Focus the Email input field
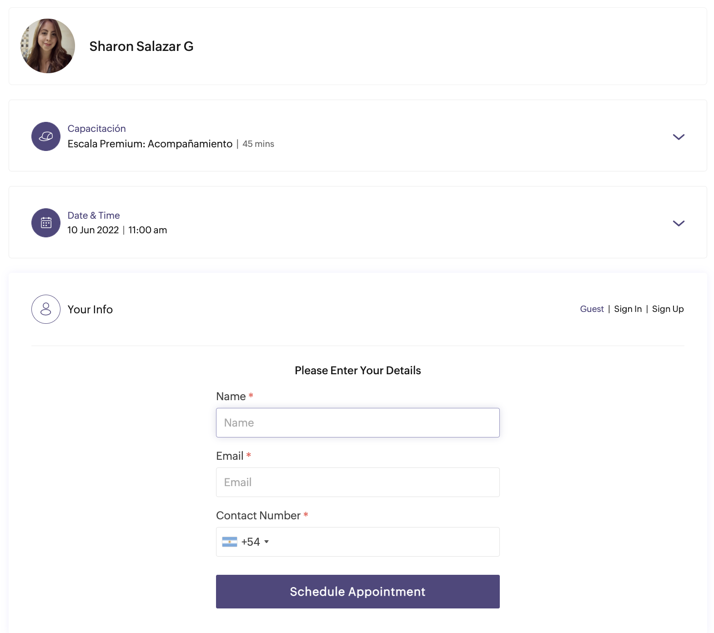Viewport: 714px width, 633px height. [358, 482]
